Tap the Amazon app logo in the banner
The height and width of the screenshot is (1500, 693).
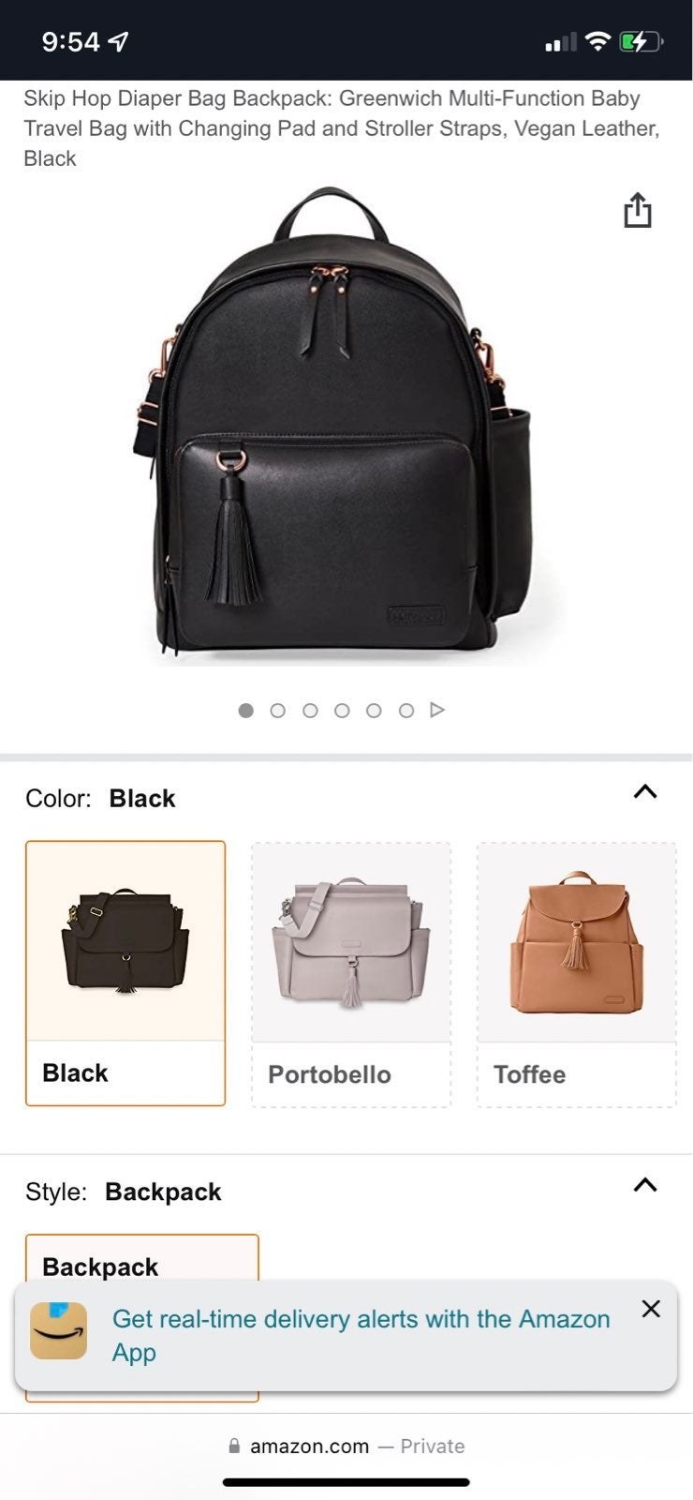click(x=58, y=1330)
